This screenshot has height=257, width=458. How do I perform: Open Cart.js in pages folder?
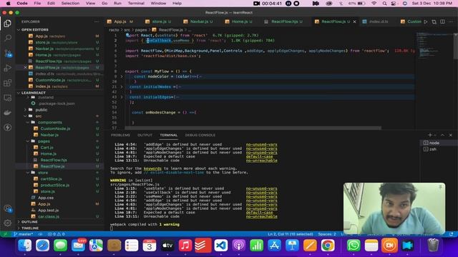pyautogui.click(x=47, y=148)
